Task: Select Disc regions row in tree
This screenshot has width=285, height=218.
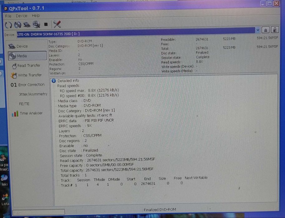Action: click(x=73, y=141)
